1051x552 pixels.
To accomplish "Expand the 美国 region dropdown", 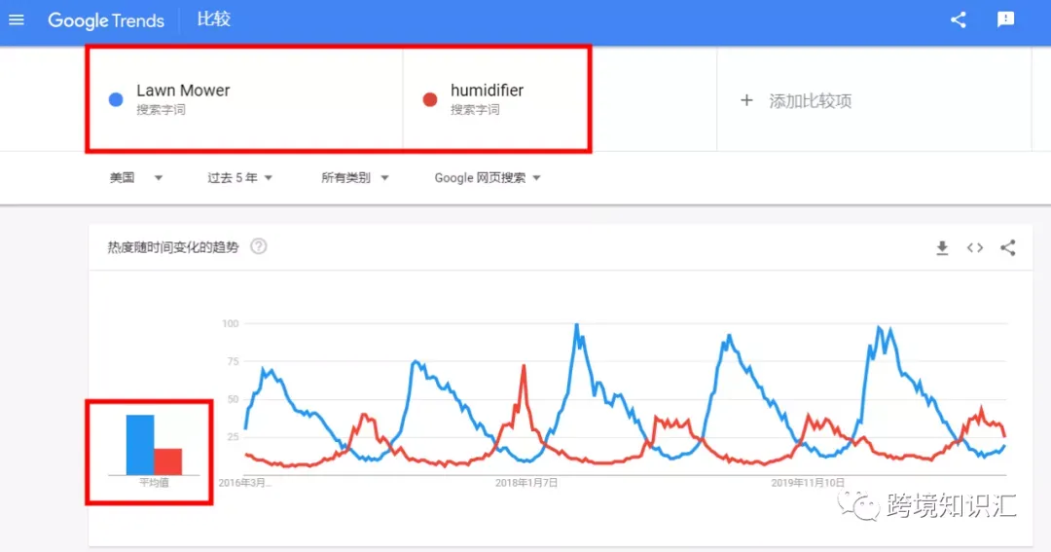I will coord(136,178).
